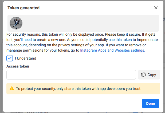Image resolution: width=165 pixels, height=113 pixels.
Task: Select the round profile picture avatar
Action: (x=16, y=23)
